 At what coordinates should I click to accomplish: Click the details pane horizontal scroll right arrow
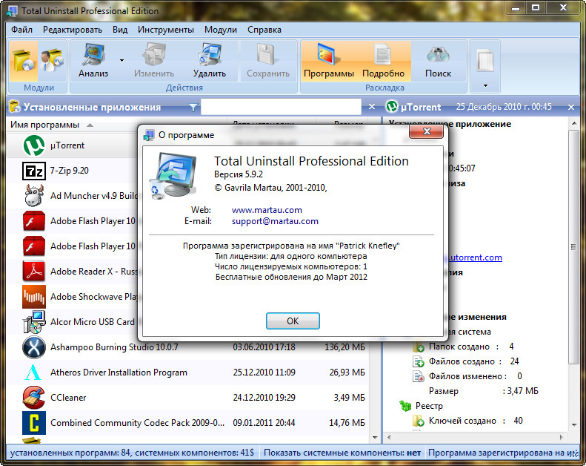point(561,437)
